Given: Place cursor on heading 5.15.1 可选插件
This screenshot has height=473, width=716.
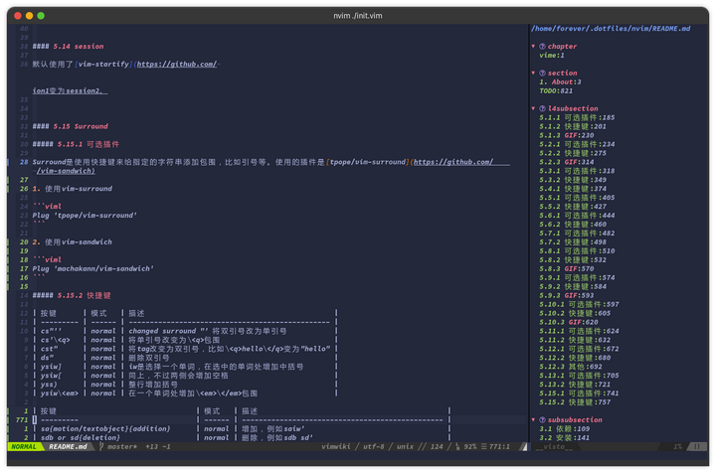Looking at the screenshot, I should (x=76, y=144).
